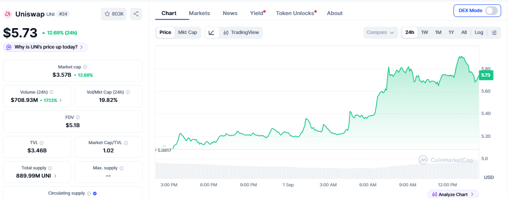
Task: Show info tooltip for Circulating supply
Action: pos(89,193)
